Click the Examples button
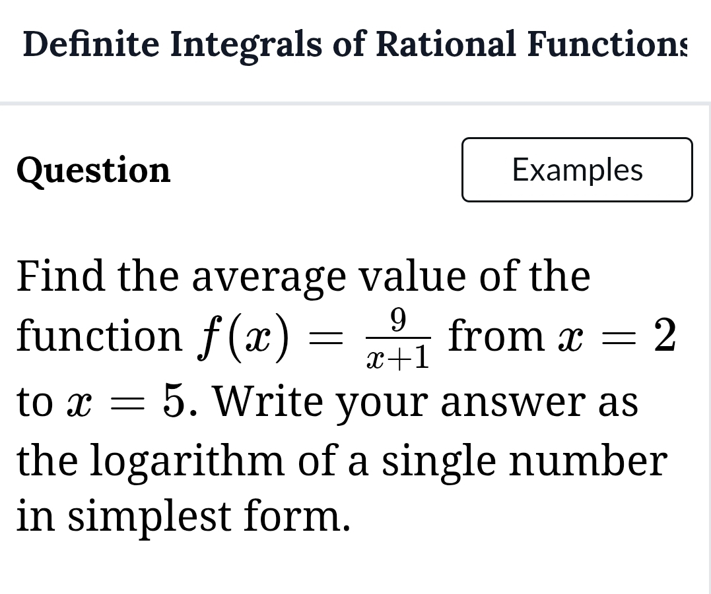711x594 pixels. 577,170
